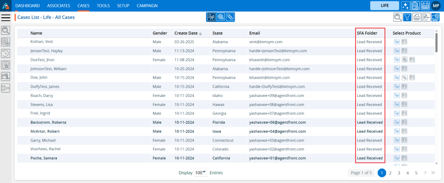Click the print icon in the toolbar
The height and width of the screenshot is (183, 444).
(417, 17)
